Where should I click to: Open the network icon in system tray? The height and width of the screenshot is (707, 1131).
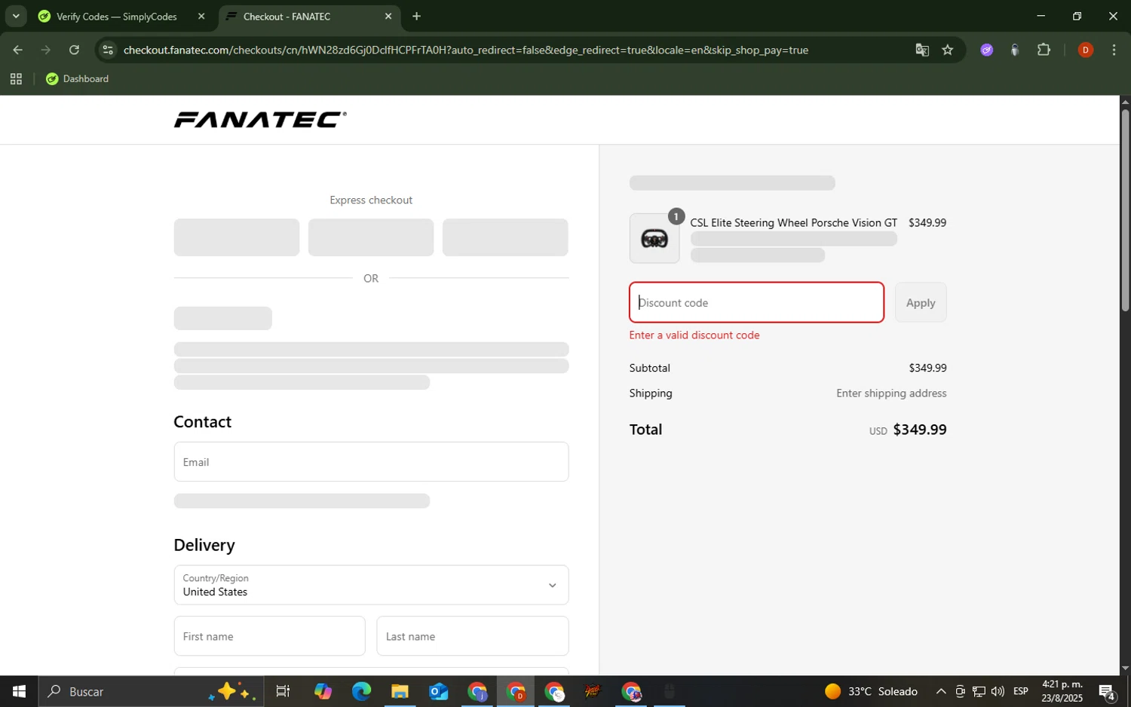click(979, 691)
